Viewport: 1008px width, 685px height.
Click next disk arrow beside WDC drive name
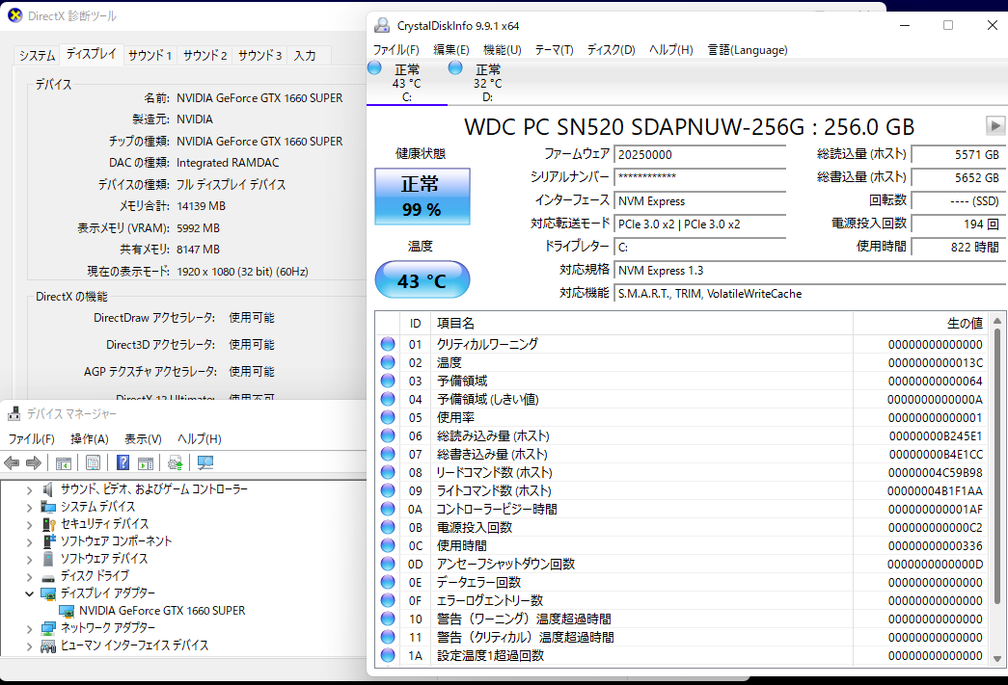pyautogui.click(x=995, y=125)
